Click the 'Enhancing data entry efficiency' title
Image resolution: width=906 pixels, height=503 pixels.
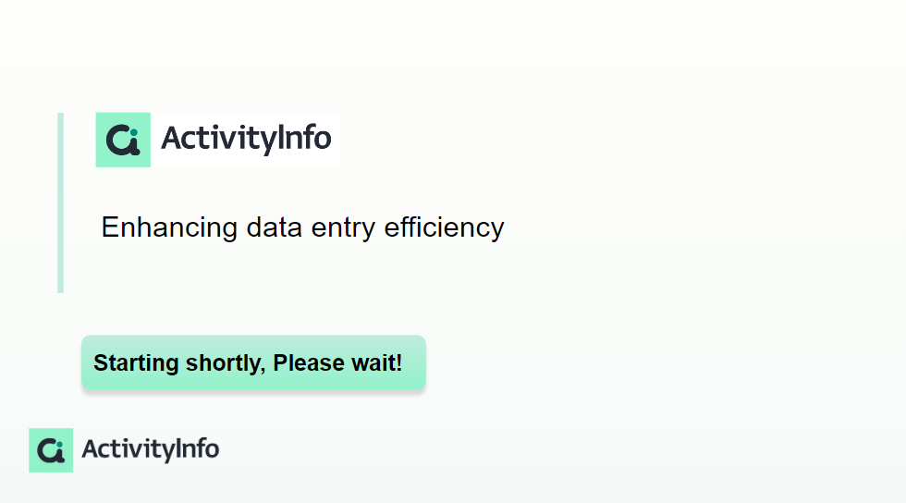click(x=303, y=227)
